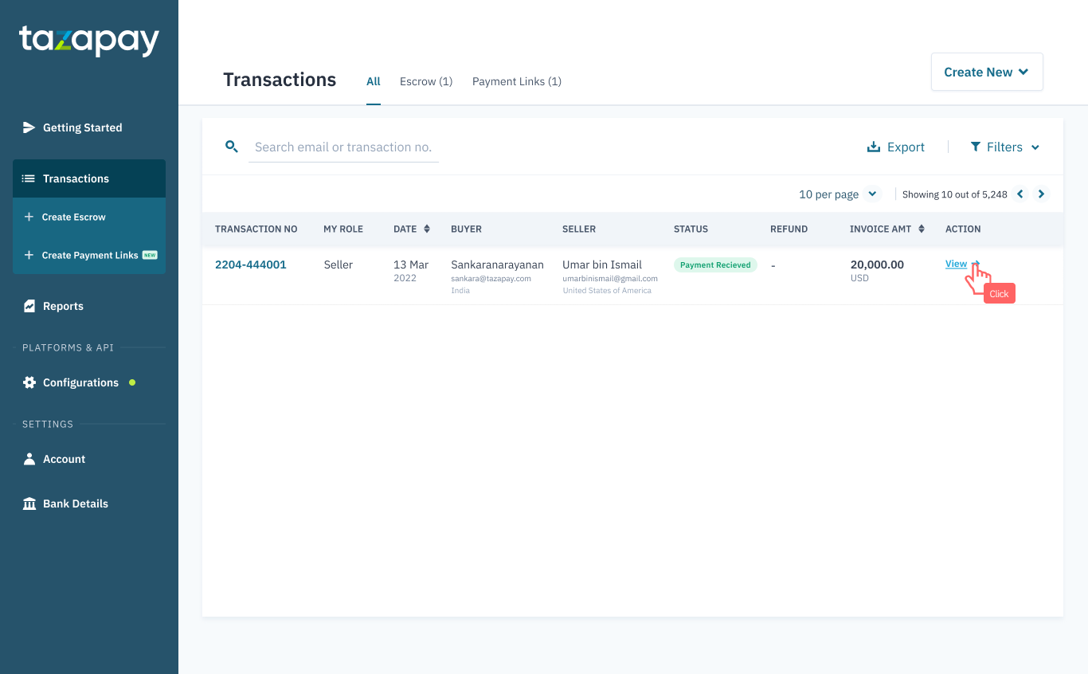Click seller email umarbinismail@gmail.com
1088x674 pixels.
point(610,279)
